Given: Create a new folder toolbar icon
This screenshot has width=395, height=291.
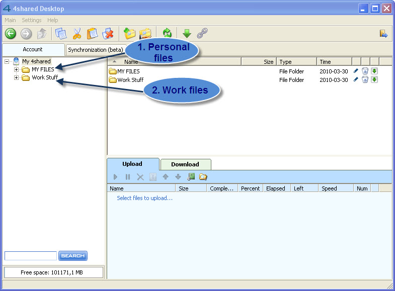Looking at the screenshot, I should [129, 34].
